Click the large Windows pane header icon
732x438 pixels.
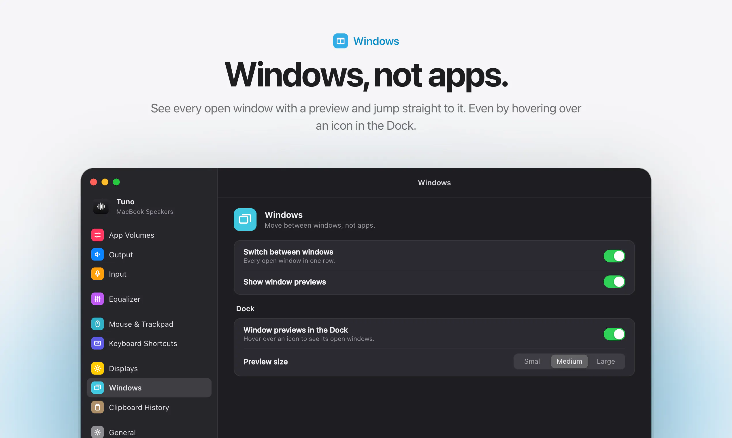(245, 220)
